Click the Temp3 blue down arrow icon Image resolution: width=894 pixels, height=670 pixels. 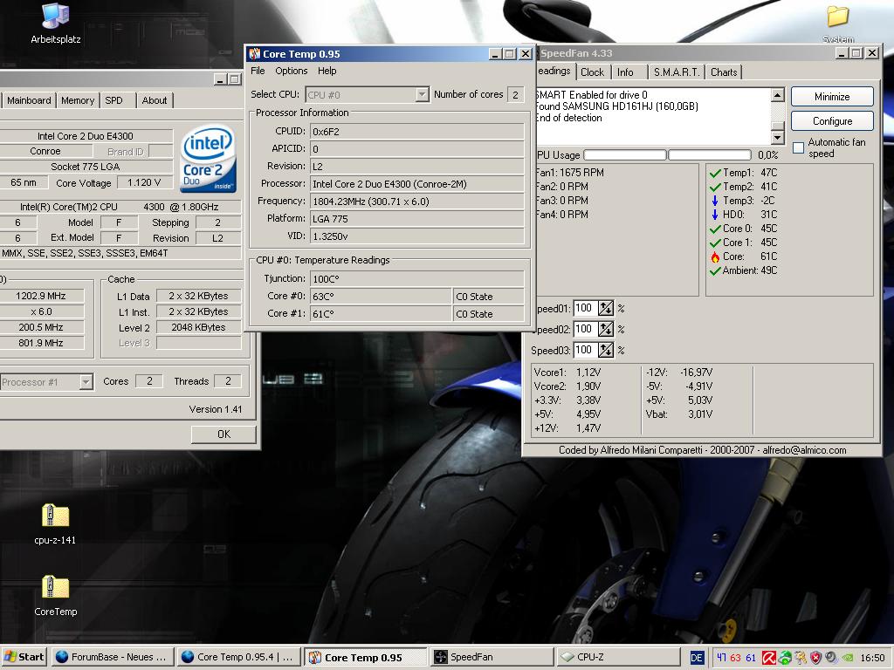click(715, 201)
